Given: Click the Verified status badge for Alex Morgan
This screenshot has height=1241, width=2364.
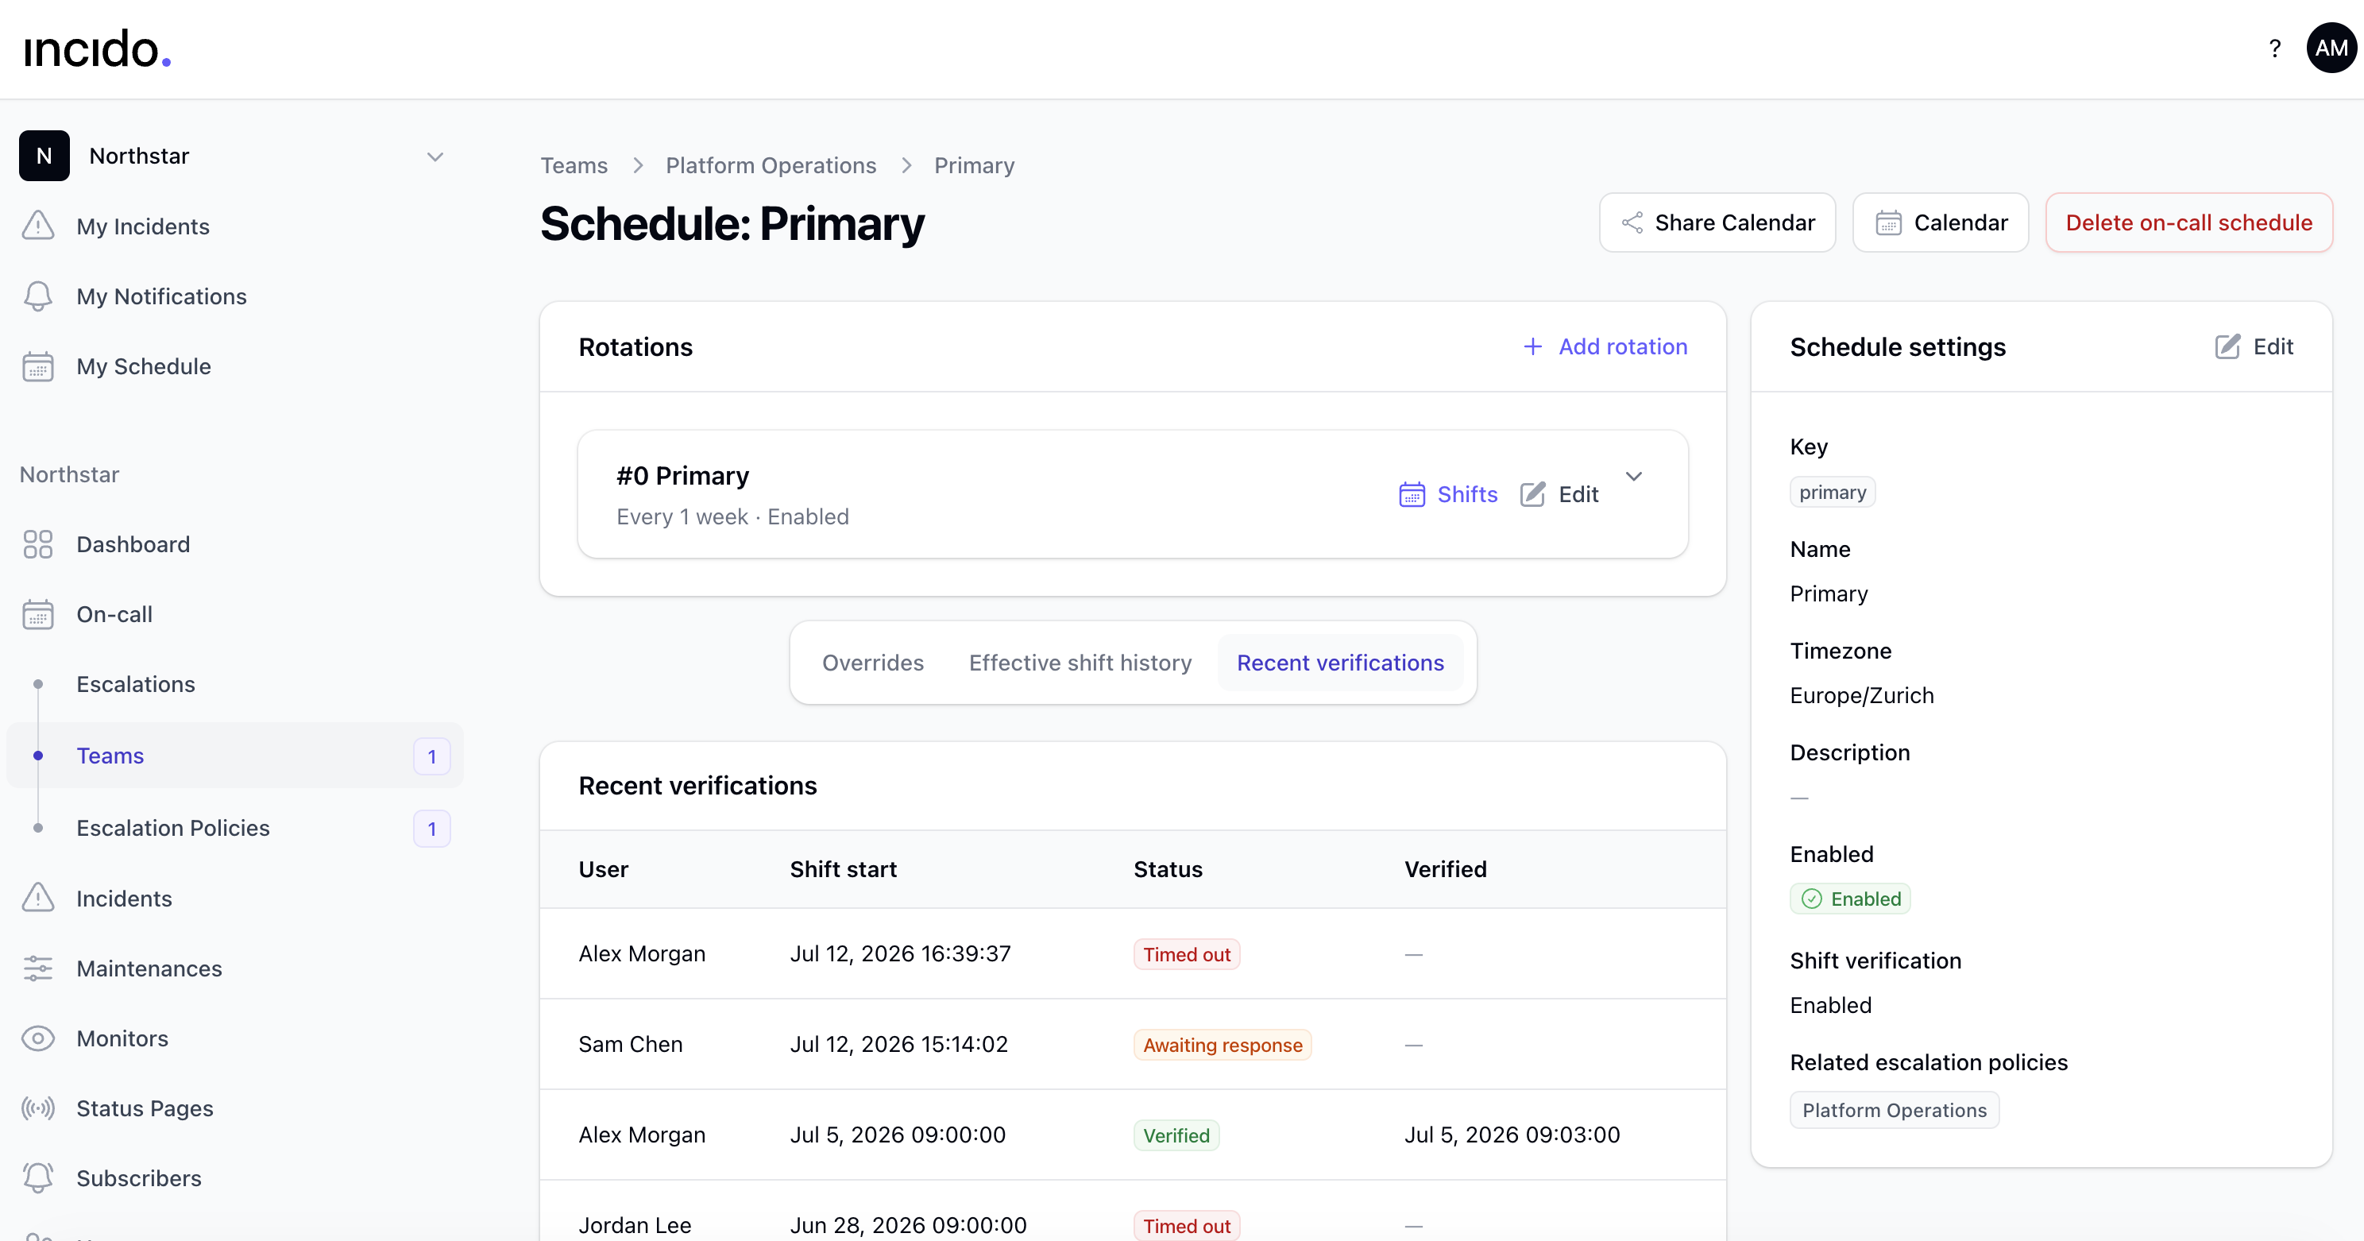Looking at the screenshot, I should click(x=1176, y=1135).
